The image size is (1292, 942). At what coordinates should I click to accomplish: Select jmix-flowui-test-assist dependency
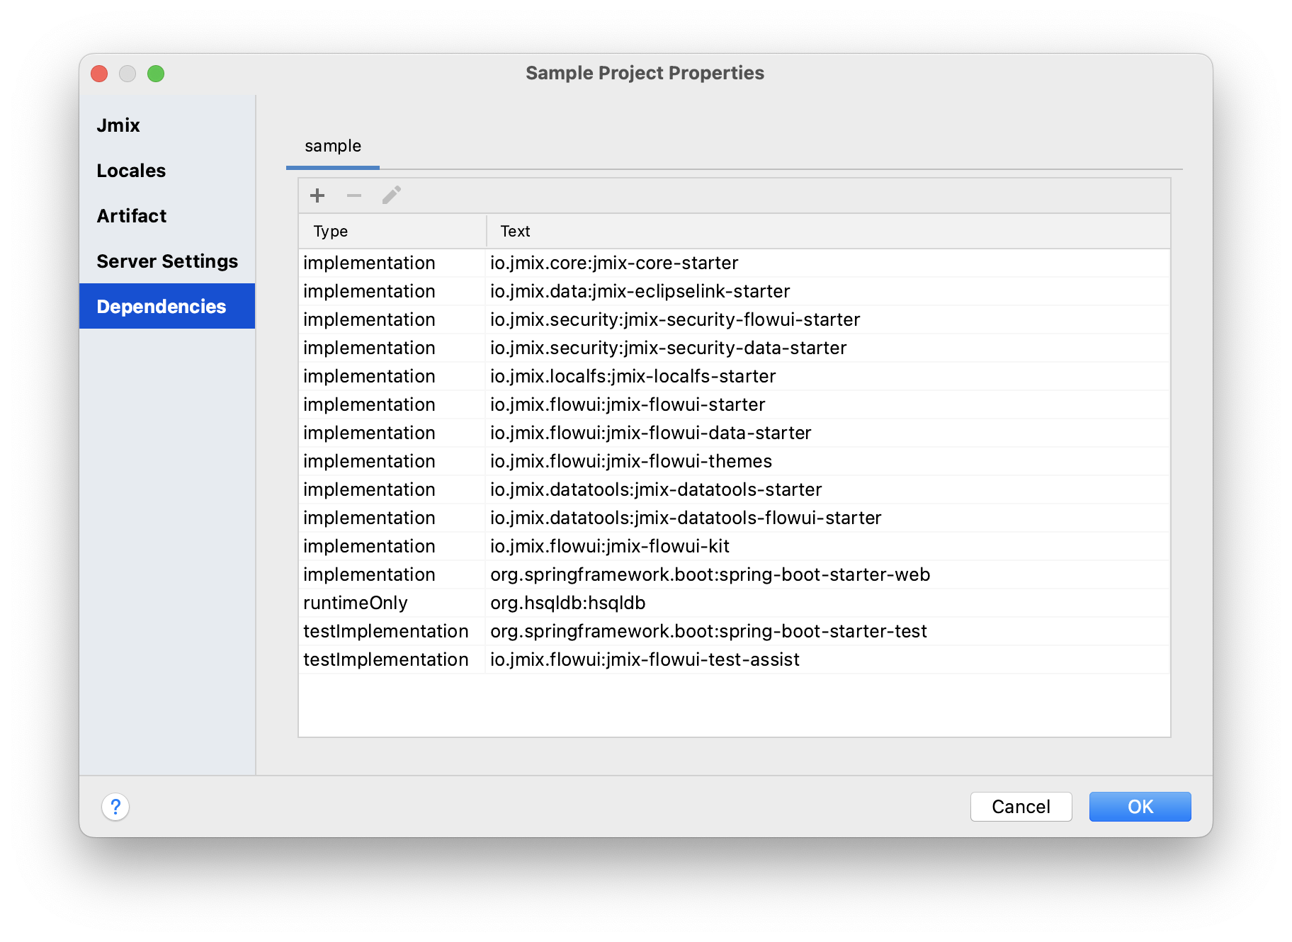click(735, 659)
